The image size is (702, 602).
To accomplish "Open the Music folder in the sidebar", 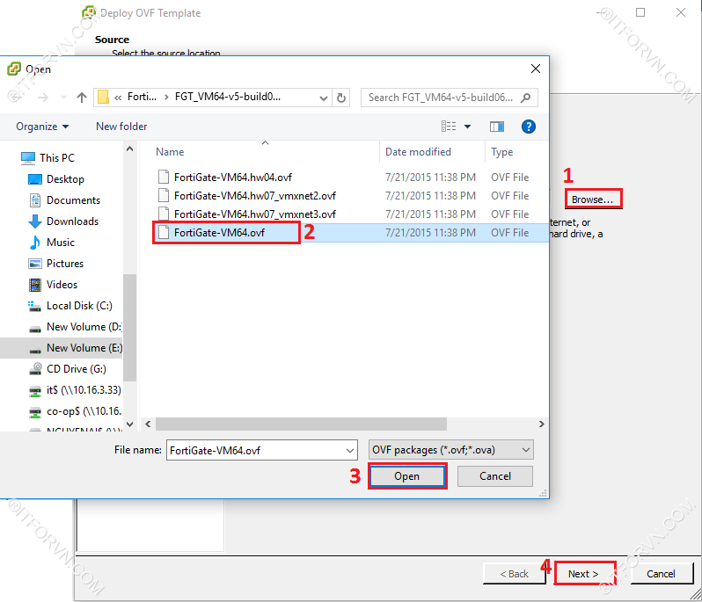I will [x=60, y=243].
